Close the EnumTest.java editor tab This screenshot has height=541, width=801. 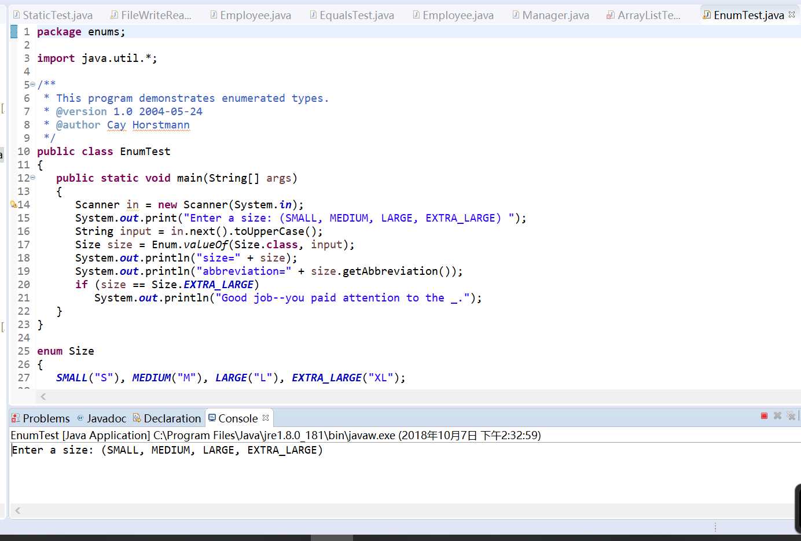coord(792,14)
